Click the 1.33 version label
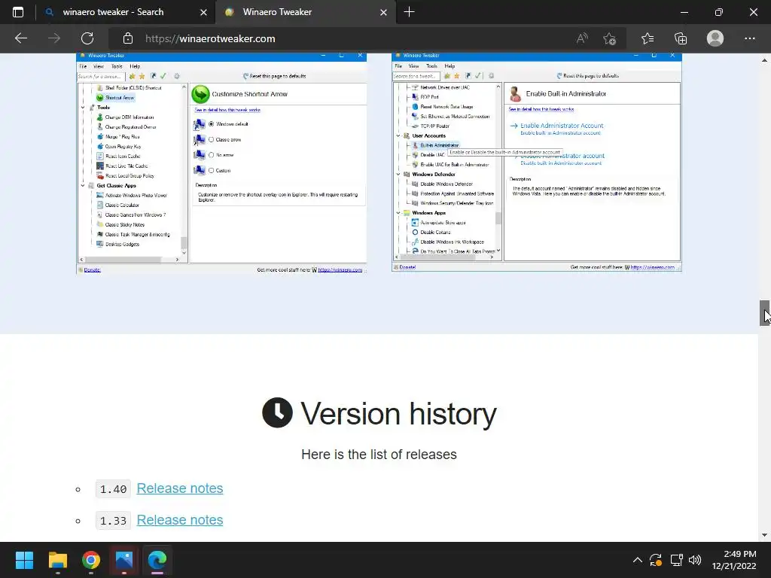Screen dimensions: 771x578 point(113,521)
